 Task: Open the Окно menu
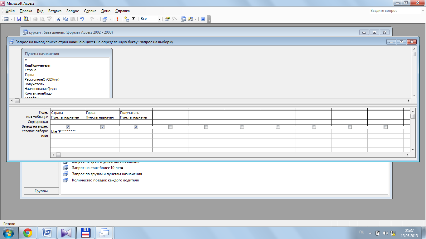coord(106,11)
